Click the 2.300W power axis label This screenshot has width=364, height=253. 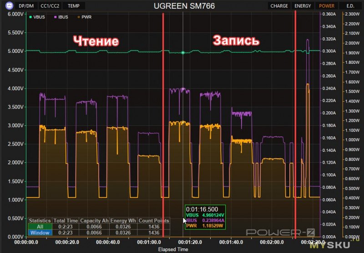coord(352,14)
